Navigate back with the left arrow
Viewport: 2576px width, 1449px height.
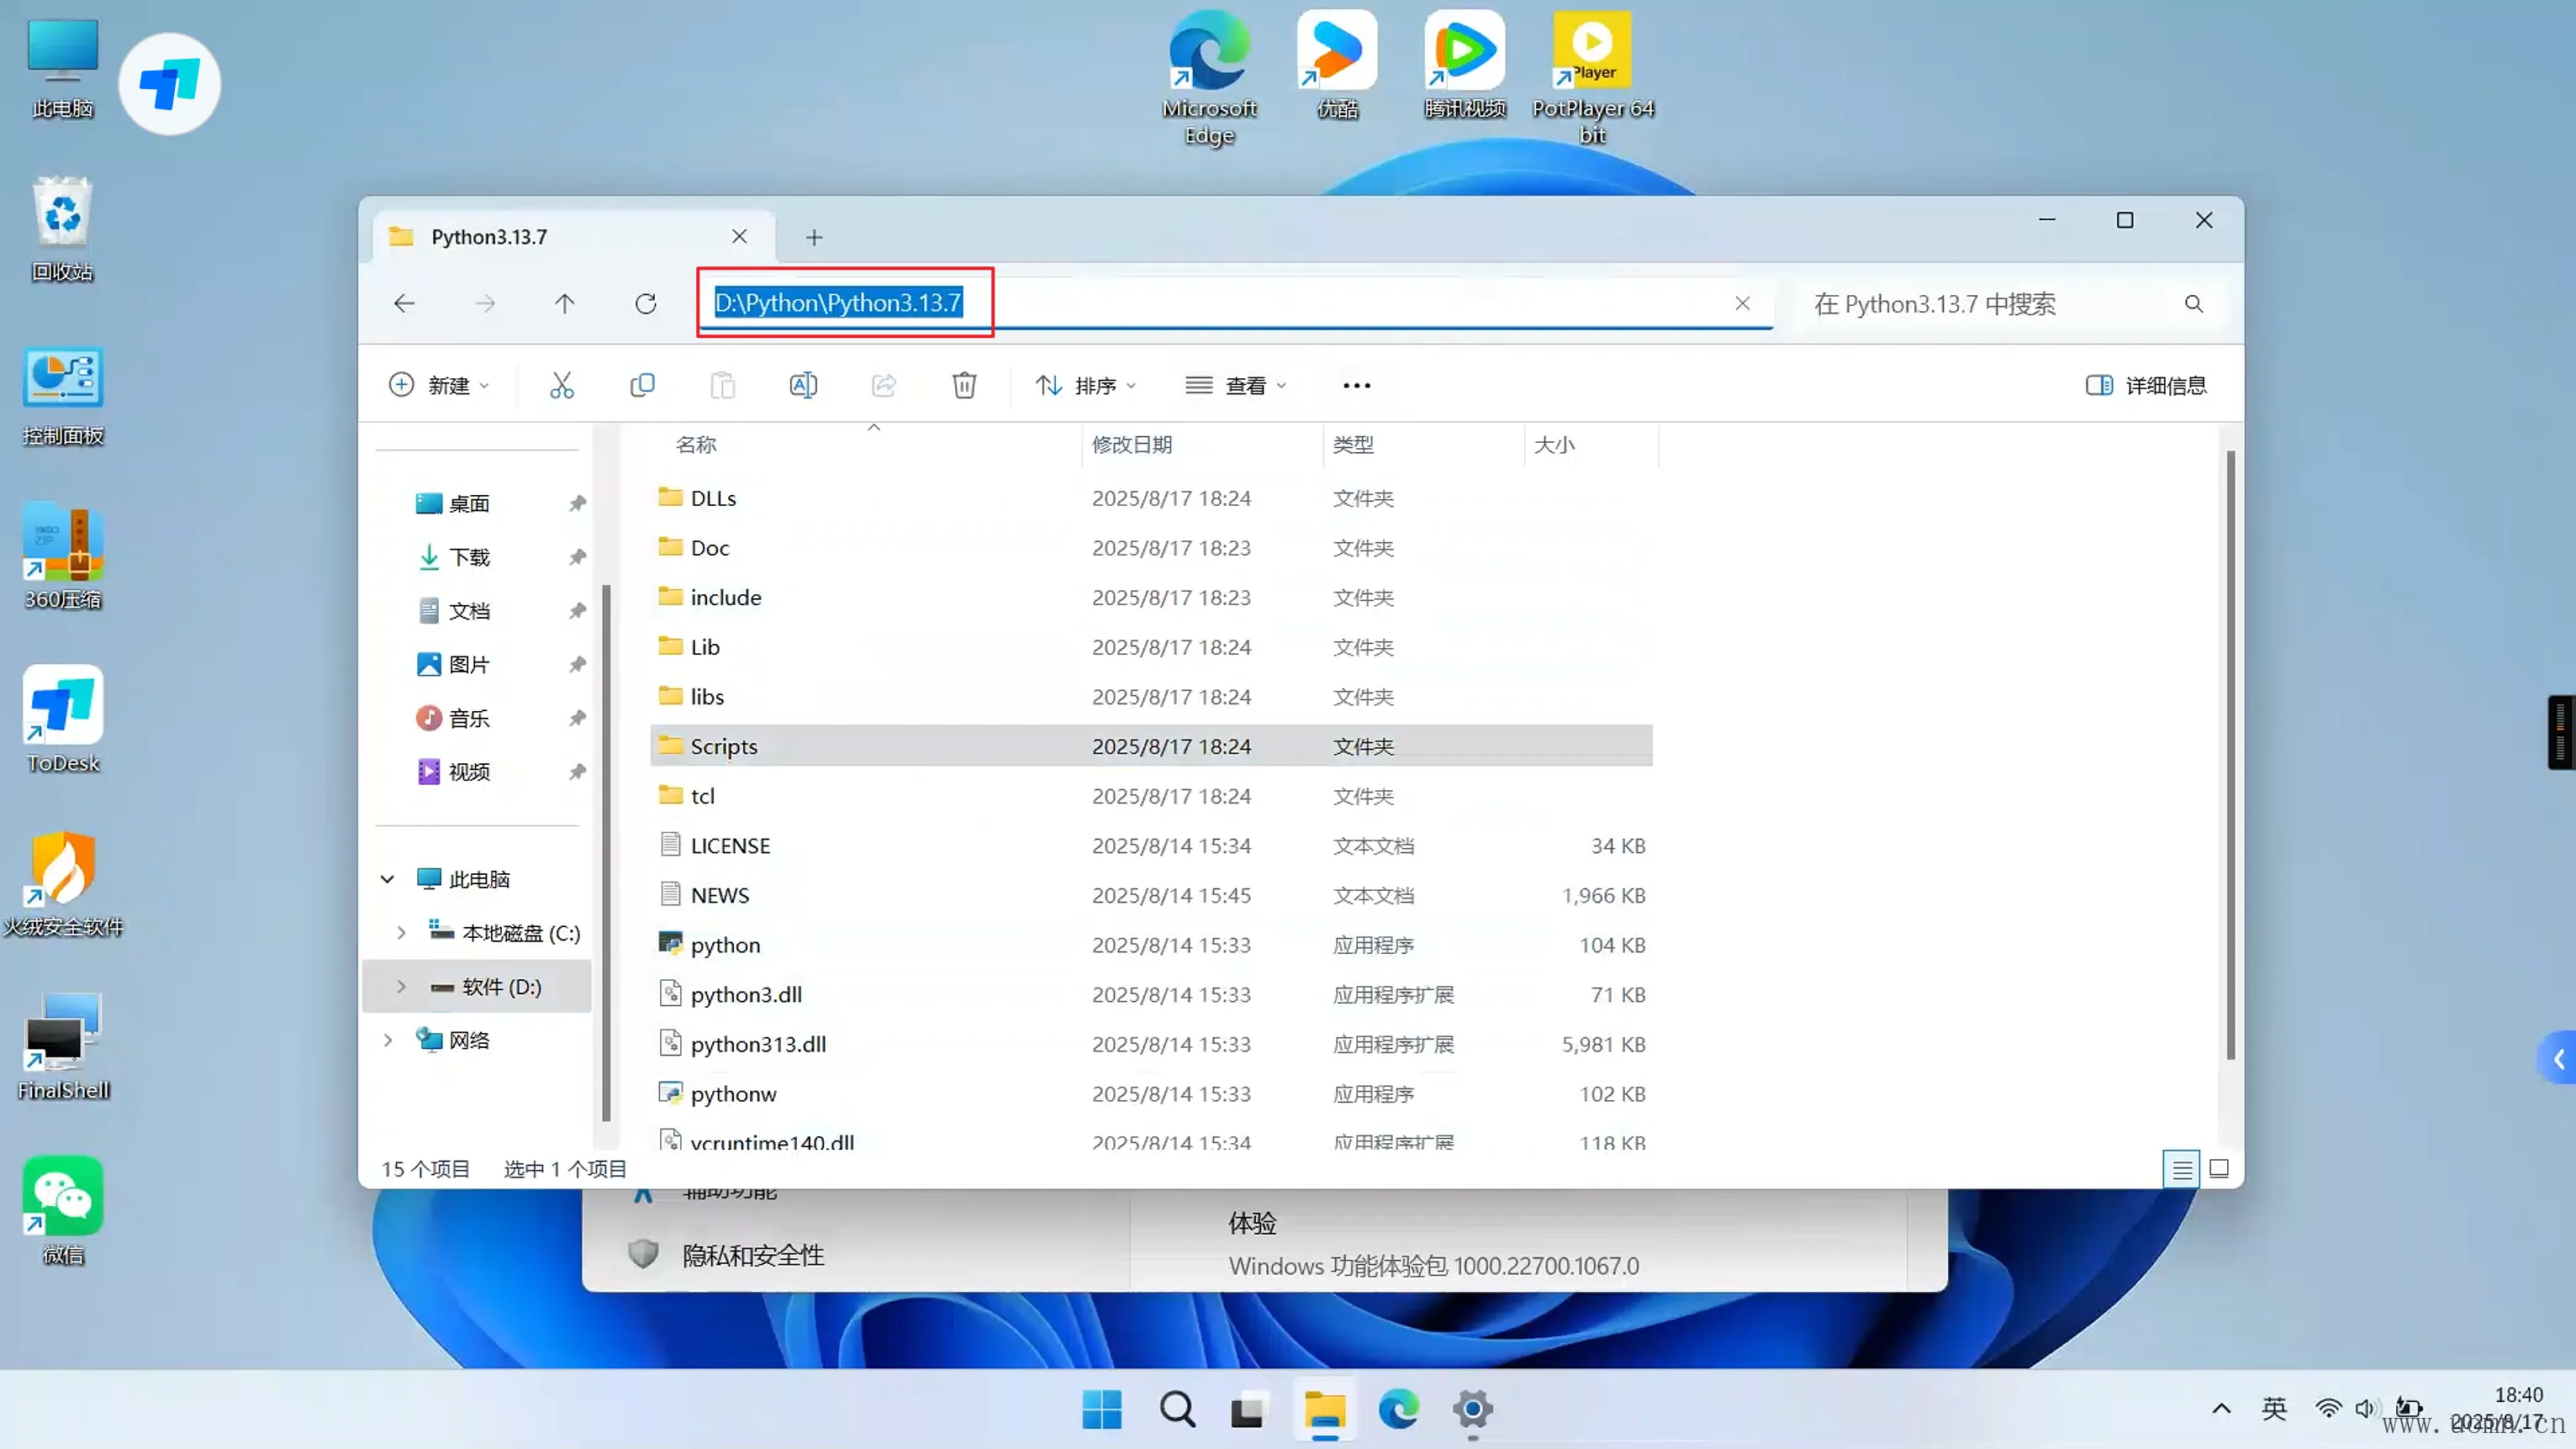404,304
